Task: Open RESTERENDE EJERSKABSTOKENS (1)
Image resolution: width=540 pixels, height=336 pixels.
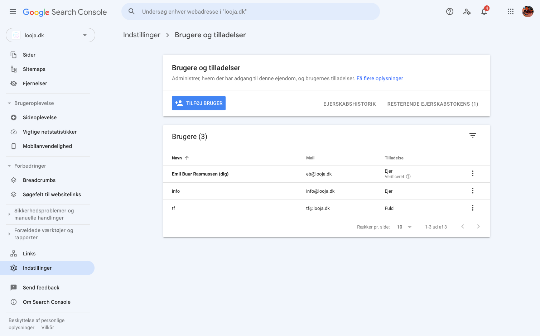Action: coord(433,104)
